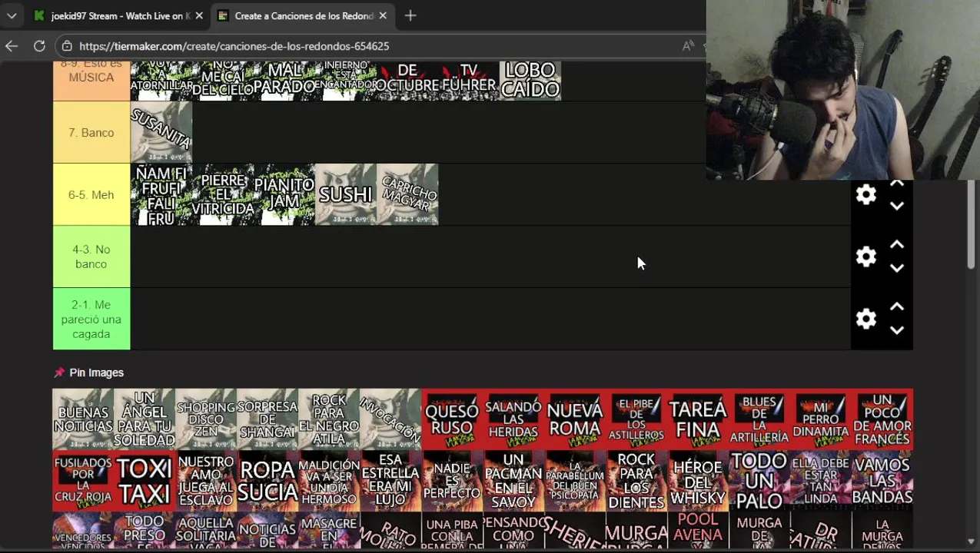
Task: Select the Todo un Palo tile
Action: [759, 480]
